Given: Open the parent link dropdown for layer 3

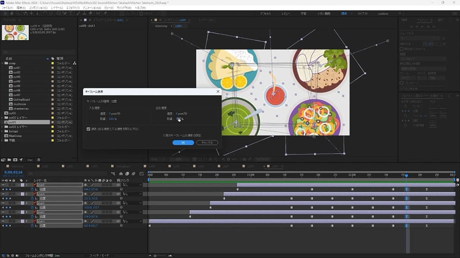Looking at the screenshot, I should 131,203.
